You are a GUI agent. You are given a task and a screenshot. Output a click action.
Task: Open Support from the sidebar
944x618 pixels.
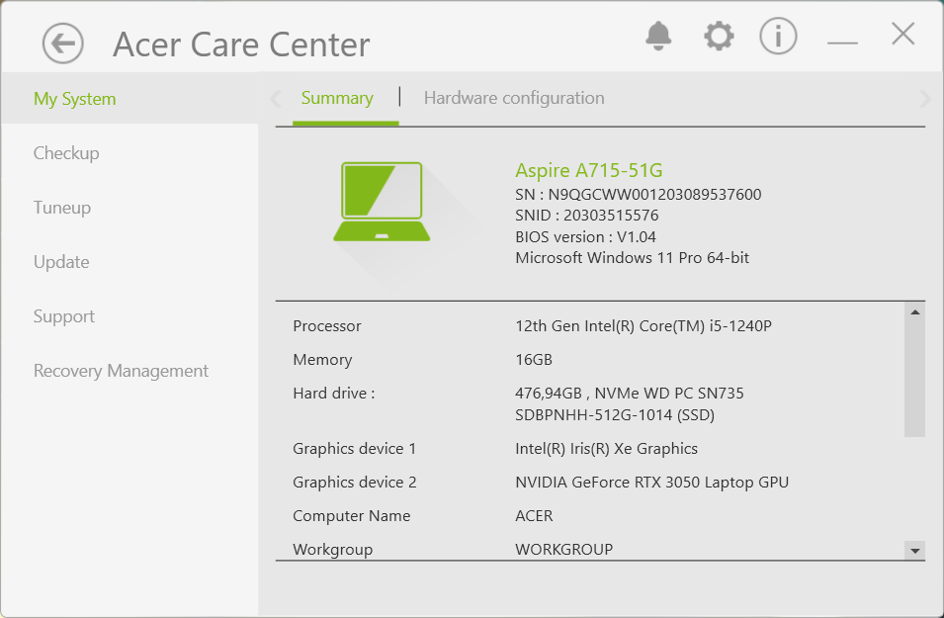[x=63, y=315]
